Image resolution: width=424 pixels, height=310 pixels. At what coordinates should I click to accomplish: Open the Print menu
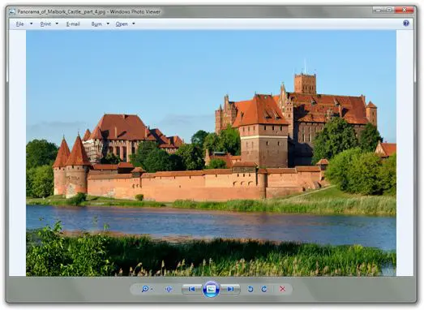(x=45, y=24)
